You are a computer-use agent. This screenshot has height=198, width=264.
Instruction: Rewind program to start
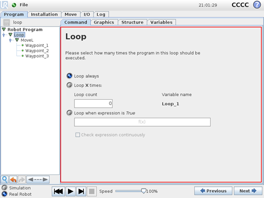pyautogui.click(x=58, y=191)
